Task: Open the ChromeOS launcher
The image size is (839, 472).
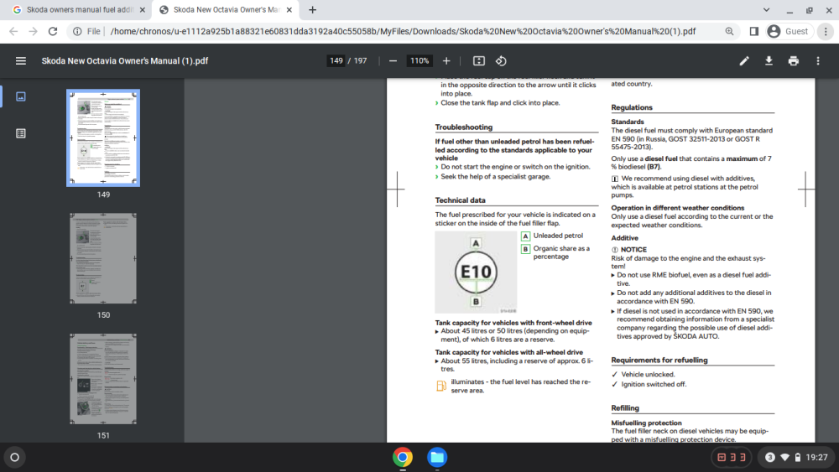Action: tap(14, 458)
